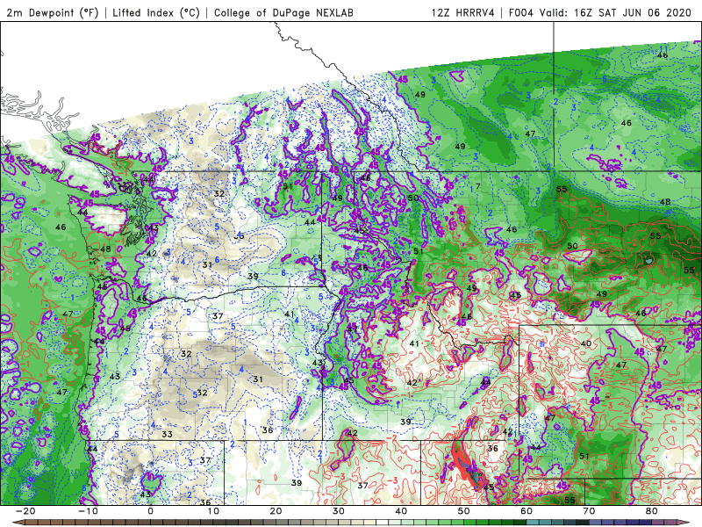
Task: Click the colorbar tick label reading 20
Action: [276, 511]
